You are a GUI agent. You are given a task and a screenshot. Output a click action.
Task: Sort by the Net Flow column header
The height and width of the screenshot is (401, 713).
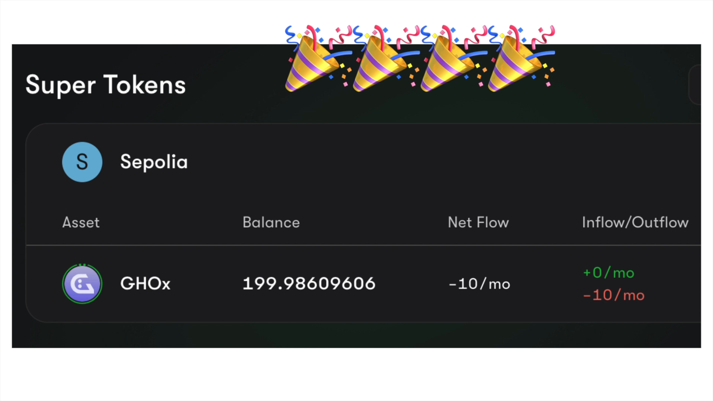tap(478, 222)
